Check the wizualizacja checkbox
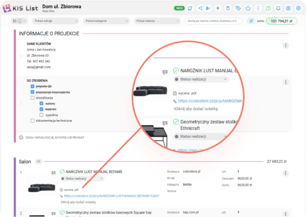Image resolution: width=306 pixels, height=217 pixels. click(x=32, y=98)
